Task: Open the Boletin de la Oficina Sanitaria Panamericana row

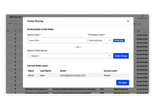Action: pyautogui.click(x=74, y=89)
